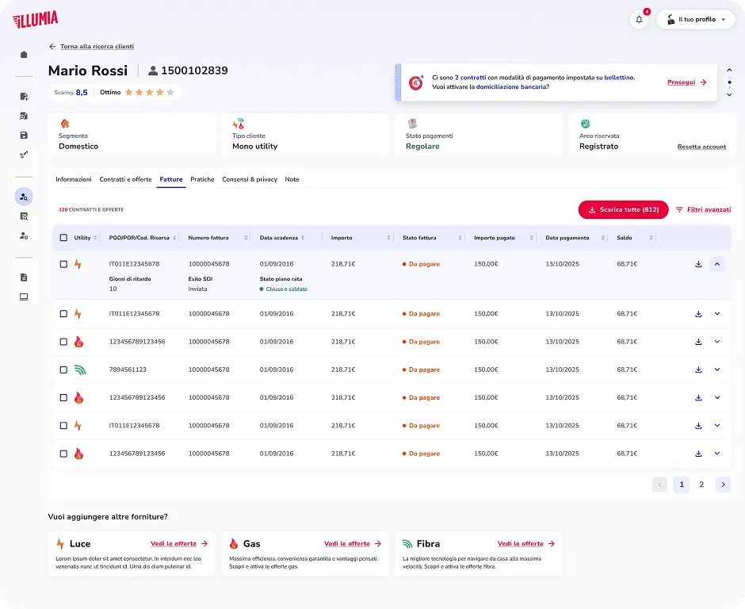Click the green check icon on Area riservata card

(x=586, y=124)
